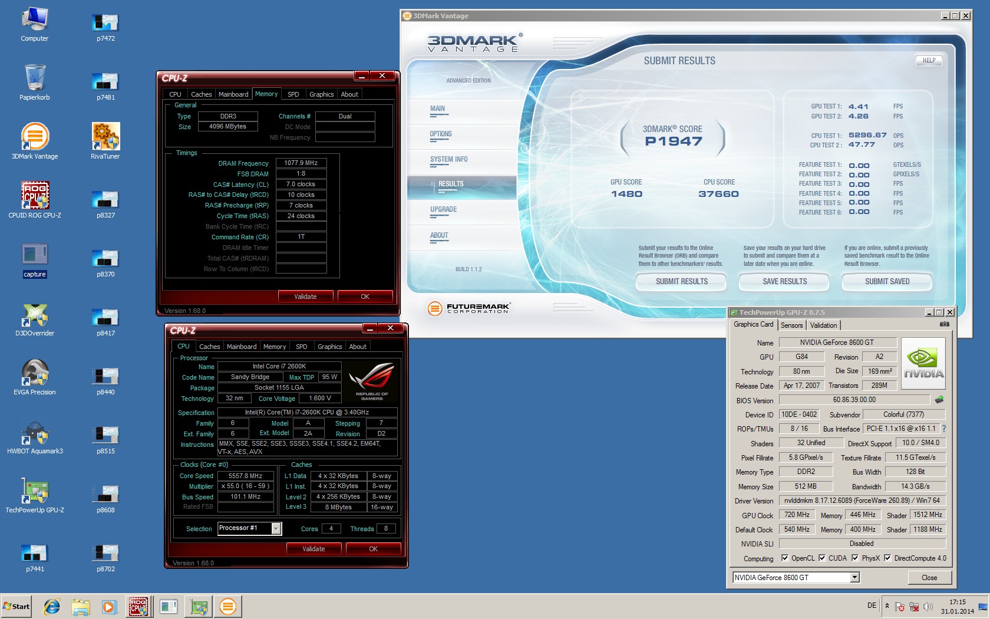990x619 pixels.
Task: Open the p8440 screenshot file
Action: (106, 381)
